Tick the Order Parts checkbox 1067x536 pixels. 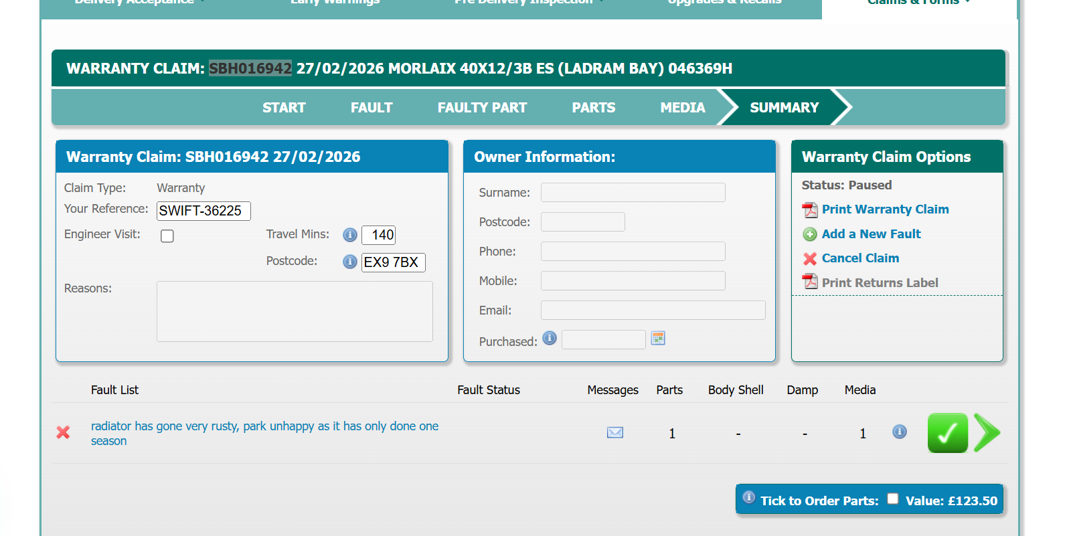[x=892, y=499]
